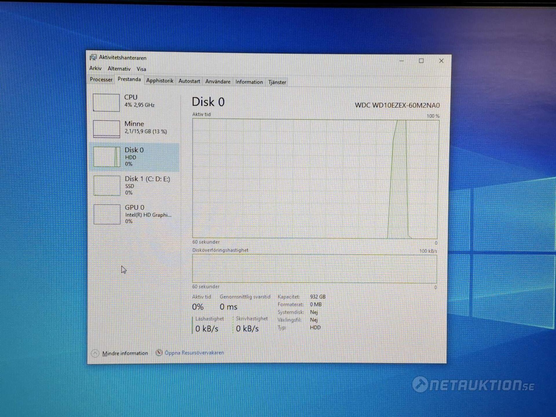Select the Minne memory graph thumbnail

coord(106,129)
